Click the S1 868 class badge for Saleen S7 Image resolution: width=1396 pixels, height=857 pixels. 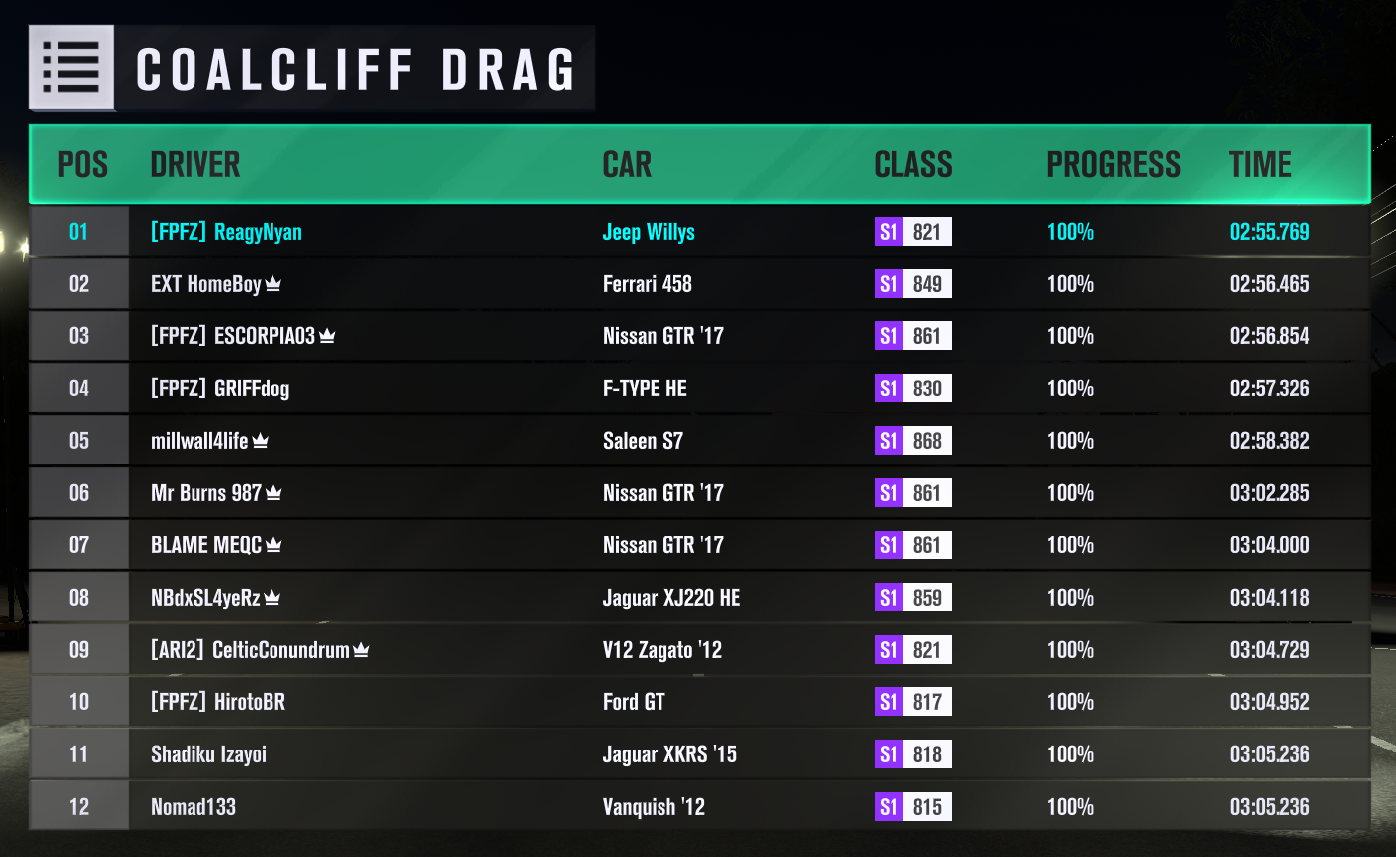[913, 441]
